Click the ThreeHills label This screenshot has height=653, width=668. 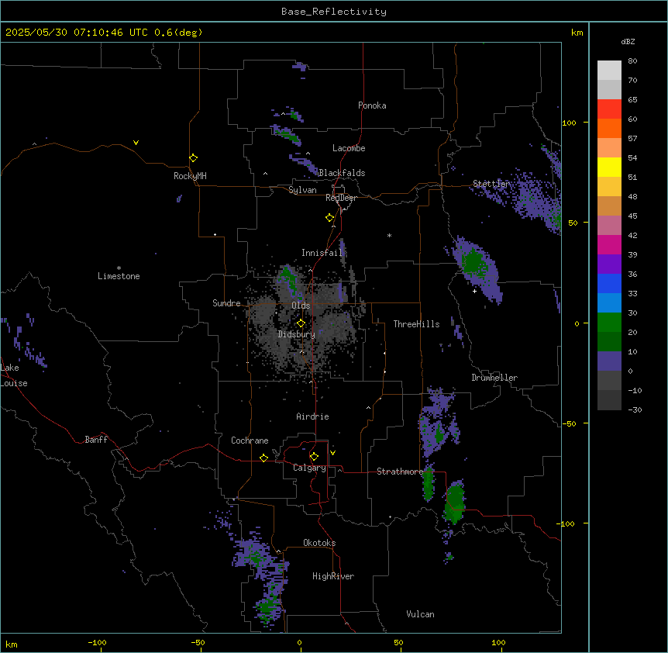416,324
